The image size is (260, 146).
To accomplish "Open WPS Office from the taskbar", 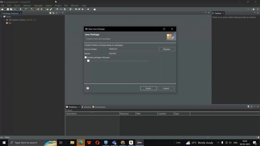I will 89,142.
